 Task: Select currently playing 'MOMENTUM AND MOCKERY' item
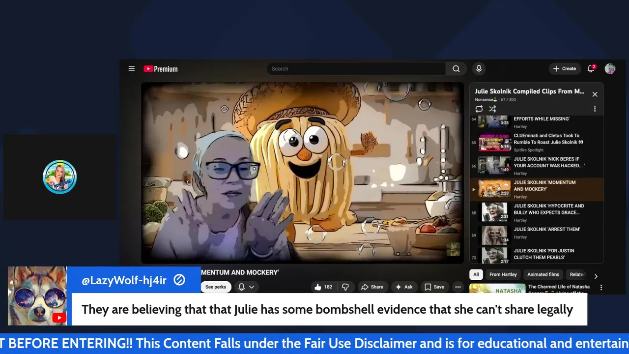(x=537, y=189)
